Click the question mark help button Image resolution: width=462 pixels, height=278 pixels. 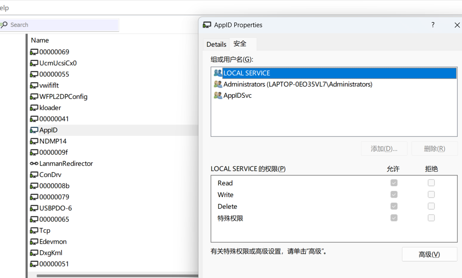[x=433, y=25]
